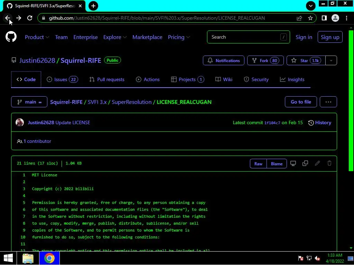Image resolution: width=354 pixels, height=265 pixels.
Task: Open the Windows Start menu
Action: tap(8, 258)
